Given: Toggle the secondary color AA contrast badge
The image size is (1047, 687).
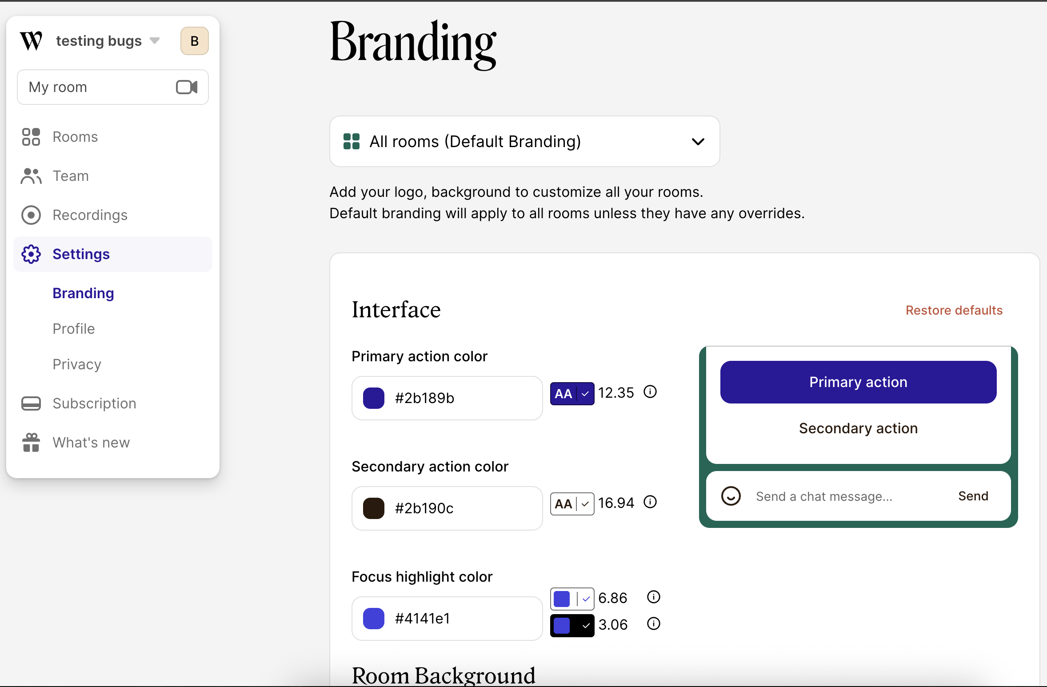Looking at the screenshot, I should click(x=572, y=504).
